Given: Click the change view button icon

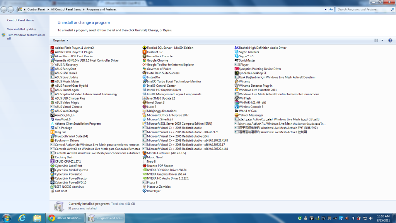Looking at the screenshot, I should point(376,40).
